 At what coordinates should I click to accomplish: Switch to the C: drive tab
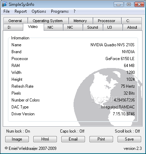point(131,21)
